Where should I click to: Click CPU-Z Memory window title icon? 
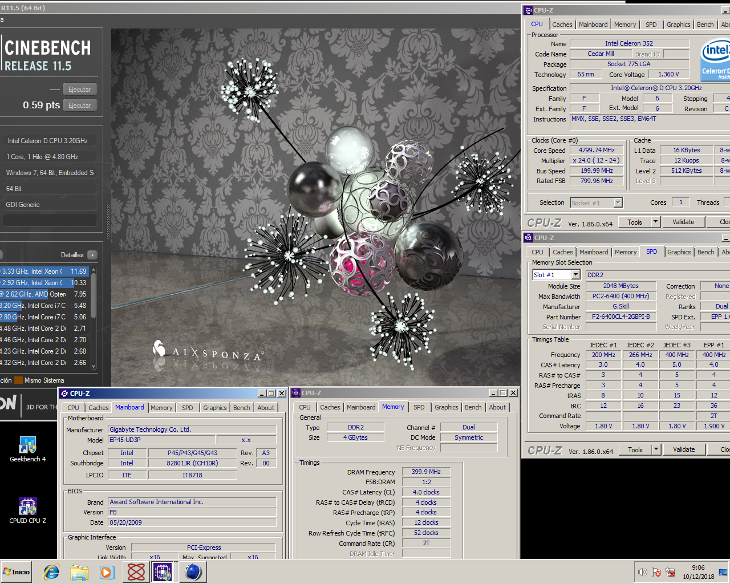pos(296,393)
